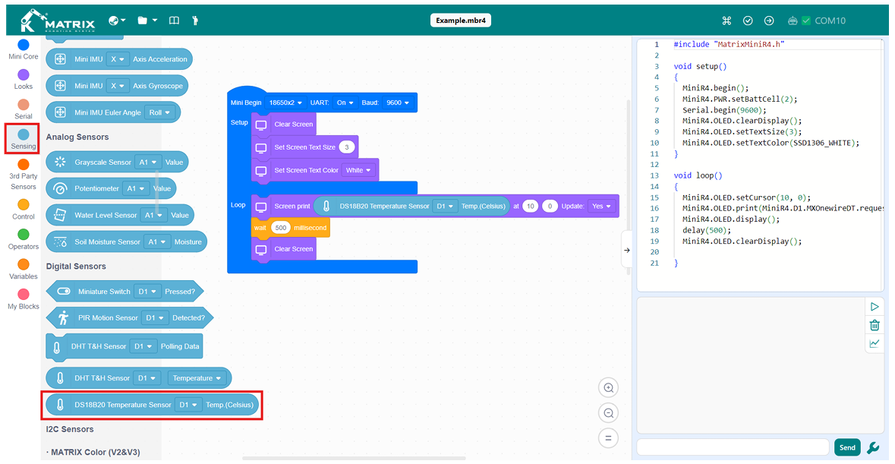The image size is (895, 464).
Task: Click the verify checkmark circle icon
Action: [748, 21]
